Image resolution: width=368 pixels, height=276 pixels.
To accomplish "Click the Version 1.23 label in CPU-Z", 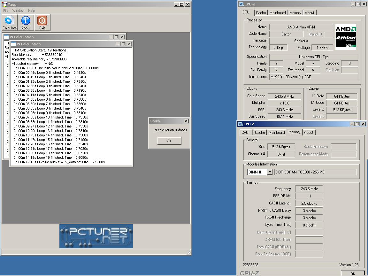I will coord(349,265).
